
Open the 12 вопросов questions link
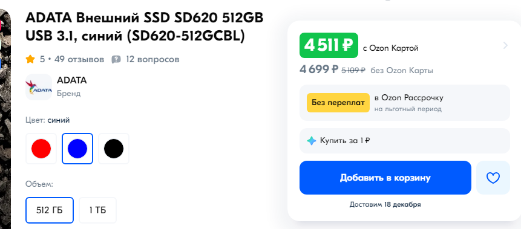tap(152, 59)
